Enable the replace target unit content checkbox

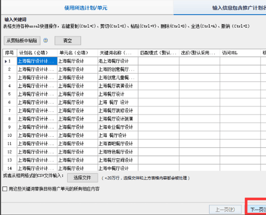pyautogui.click(x=5, y=189)
